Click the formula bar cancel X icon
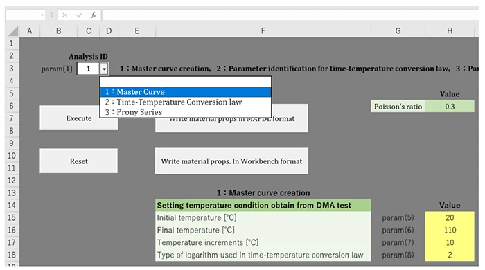The image size is (485, 270). 64,15
